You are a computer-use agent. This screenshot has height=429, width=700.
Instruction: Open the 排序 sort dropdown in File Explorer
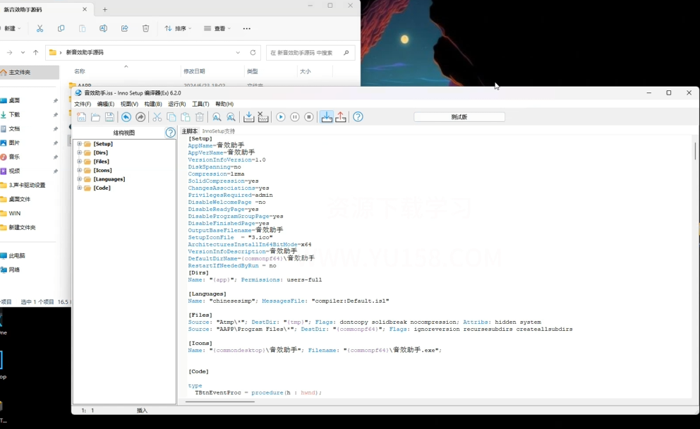(179, 28)
